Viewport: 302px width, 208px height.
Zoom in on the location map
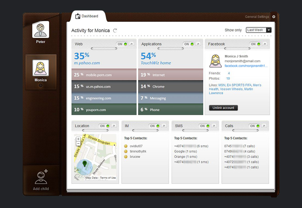[78, 139]
